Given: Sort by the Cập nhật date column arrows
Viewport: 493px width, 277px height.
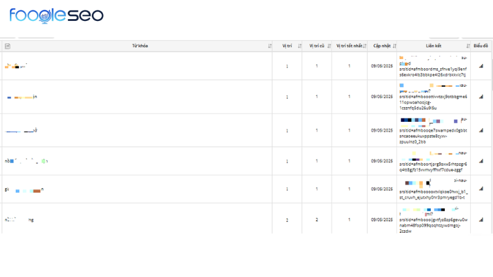Looking at the screenshot, I should [394, 46].
